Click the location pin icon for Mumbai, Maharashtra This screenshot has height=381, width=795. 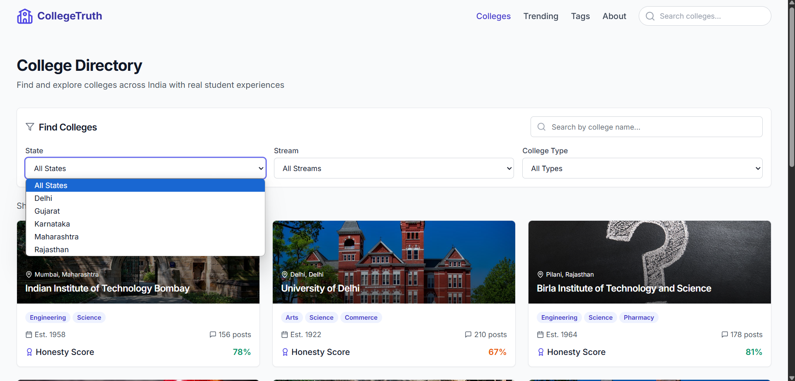coord(29,275)
